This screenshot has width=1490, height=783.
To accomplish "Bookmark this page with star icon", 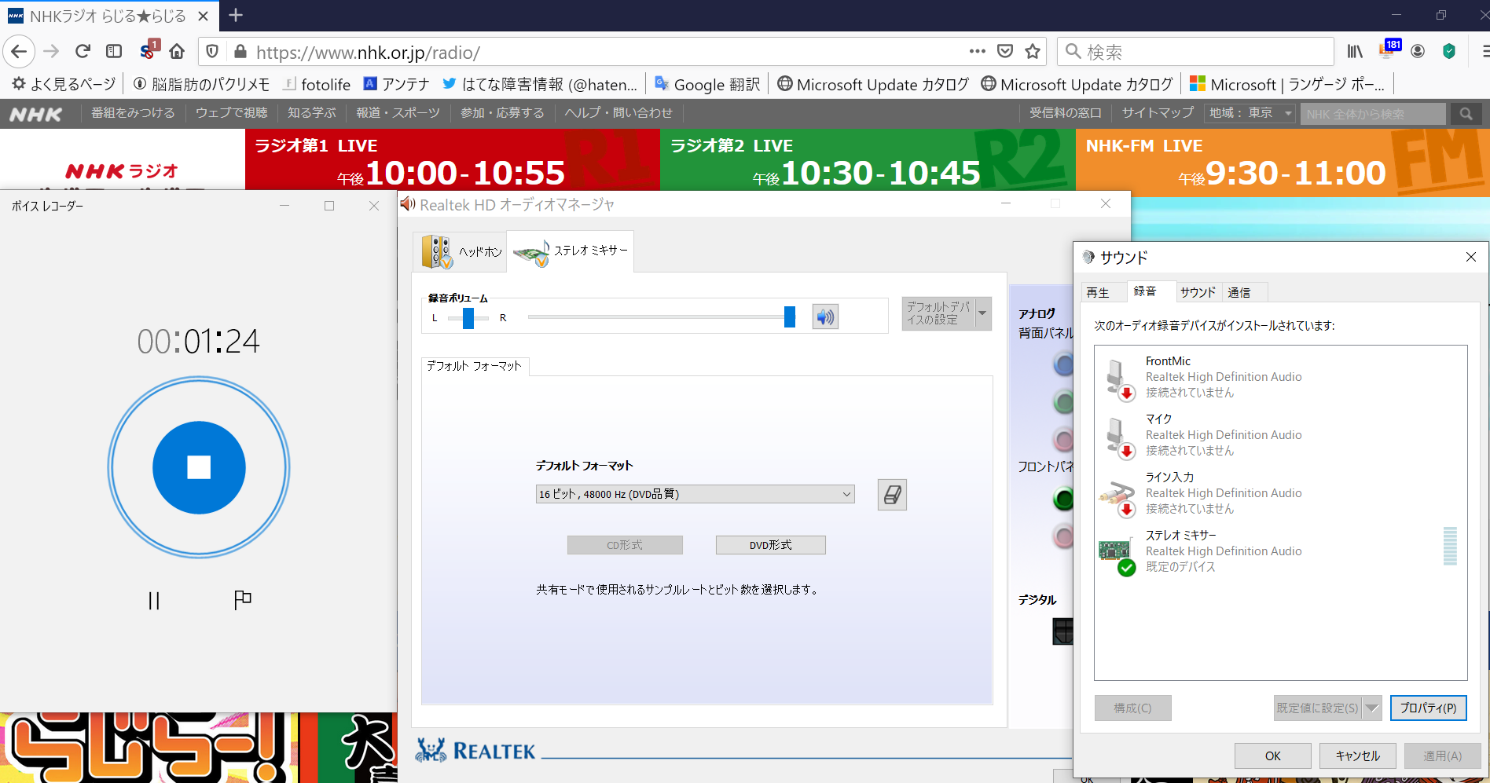I will tap(1033, 52).
